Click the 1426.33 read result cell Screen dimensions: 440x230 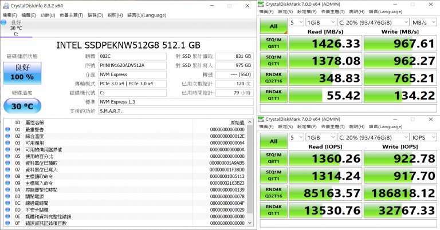pyautogui.click(x=325, y=43)
